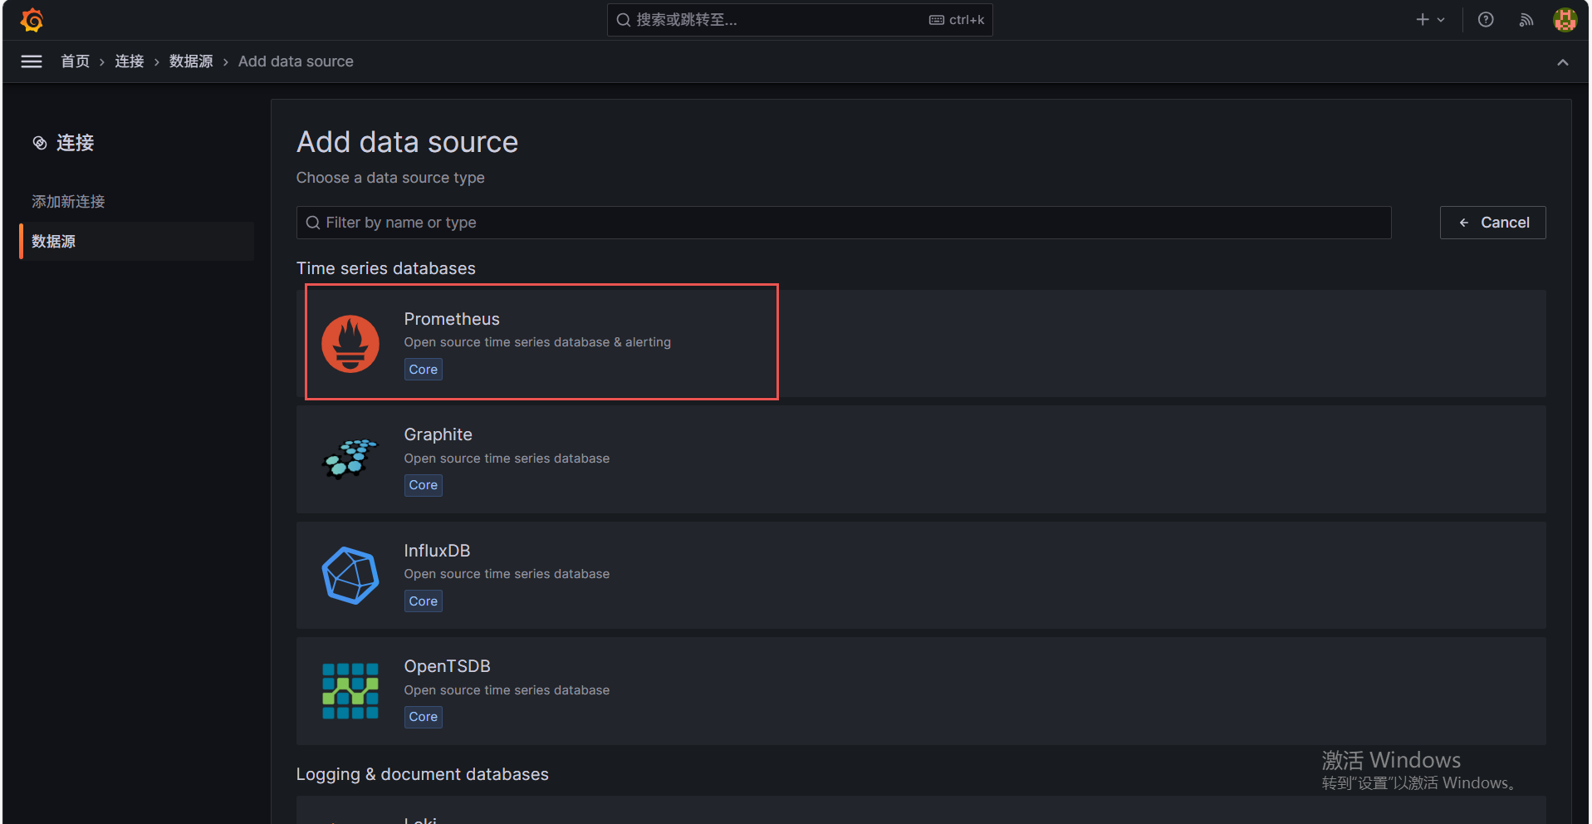The image size is (1592, 824).
Task: Focus the Filter by name or type field
Action: tap(843, 223)
